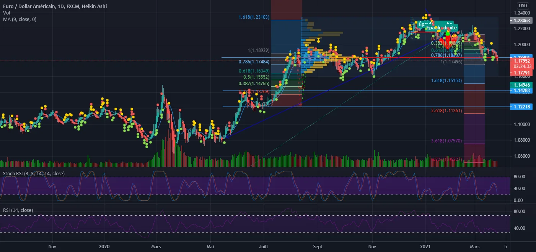The width and height of the screenshot is (536, 252).
Task: Click the 1.618(1.15153) Fibonacci extension label
Action: pyautogui.click(x=447, y=81)
